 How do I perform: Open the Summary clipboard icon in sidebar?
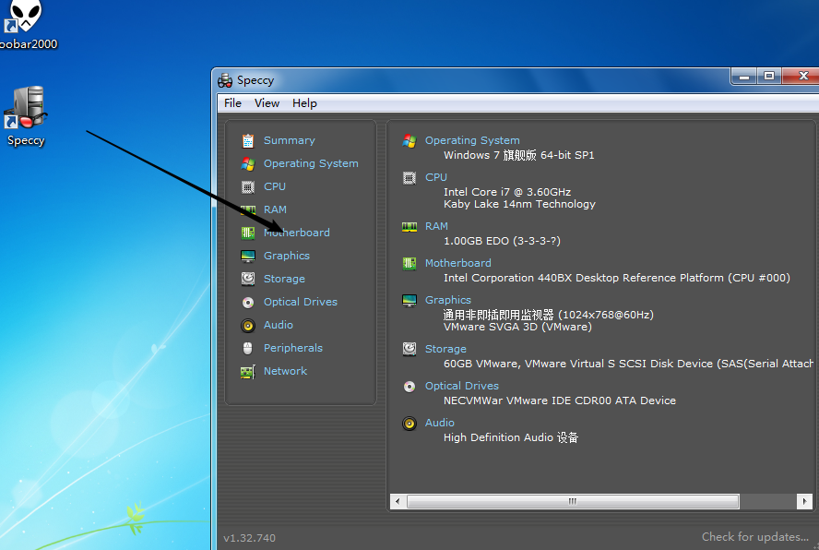[x=248, y=140]
